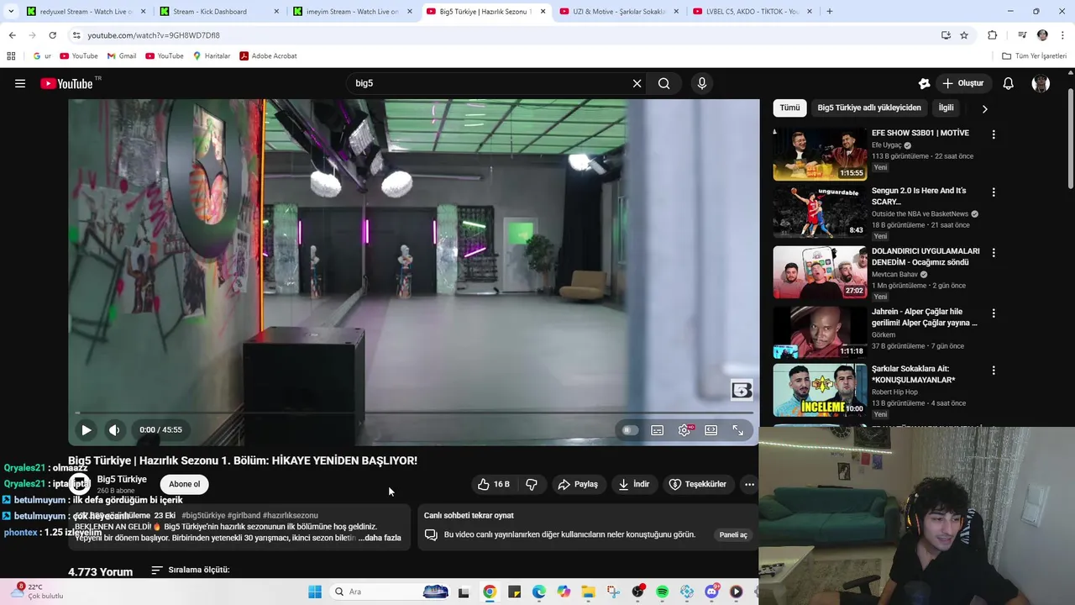Screen dimensions: 1075x605
Task: Seek on the video progress bar
Action: 413,413
